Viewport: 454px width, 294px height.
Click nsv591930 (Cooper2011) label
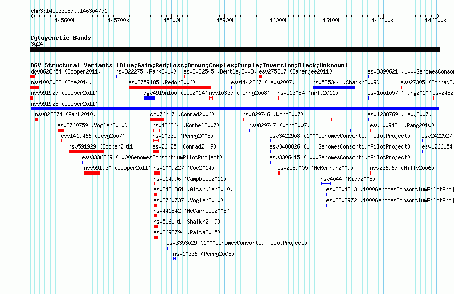117,168
